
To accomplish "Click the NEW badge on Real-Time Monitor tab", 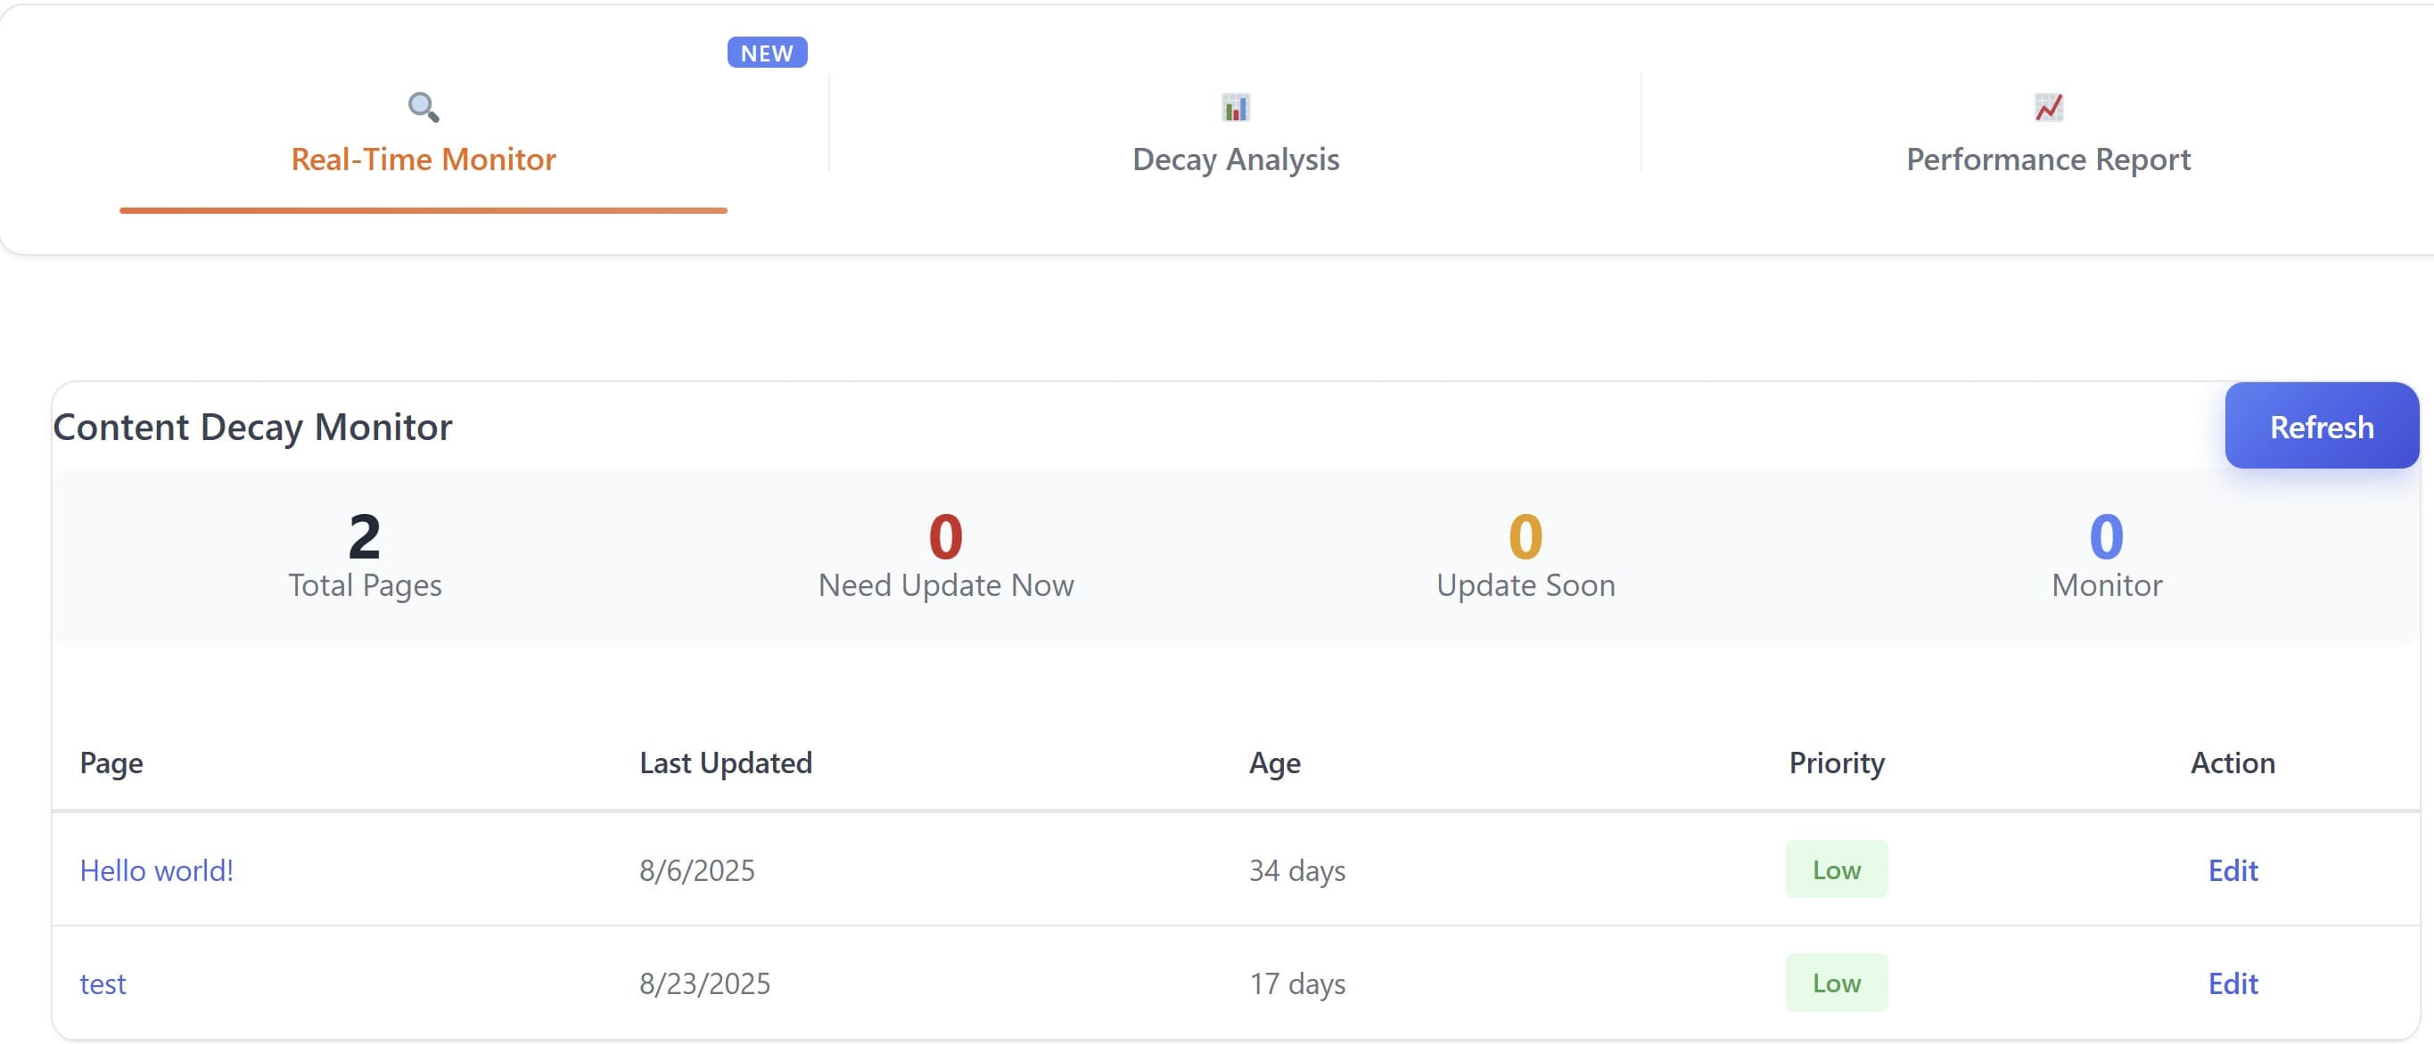I will (766, 53).
